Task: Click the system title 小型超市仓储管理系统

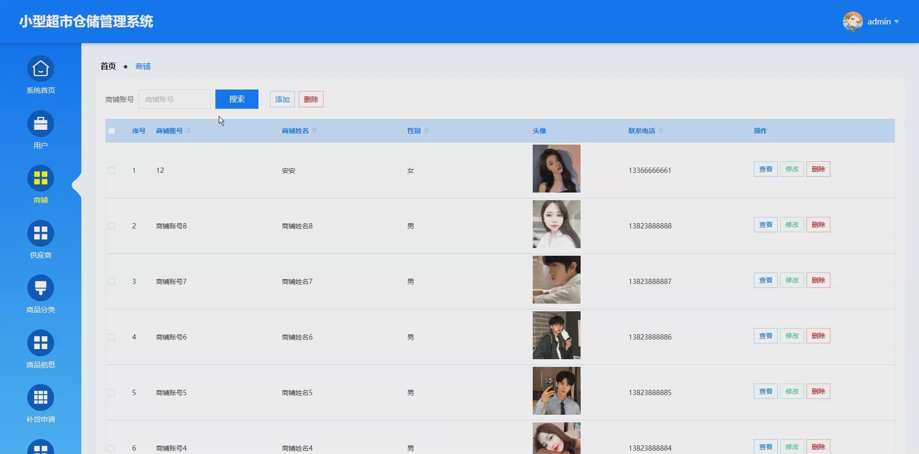Action: pyautogui.click(x=86, y=22)
